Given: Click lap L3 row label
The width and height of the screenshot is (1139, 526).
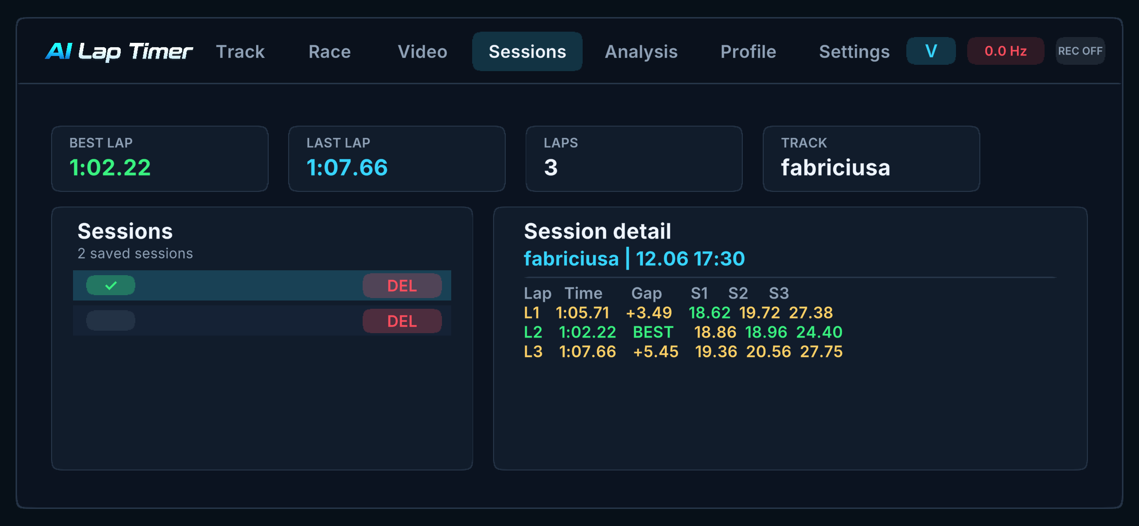Looking at the screenshot, I should point(533,352).
